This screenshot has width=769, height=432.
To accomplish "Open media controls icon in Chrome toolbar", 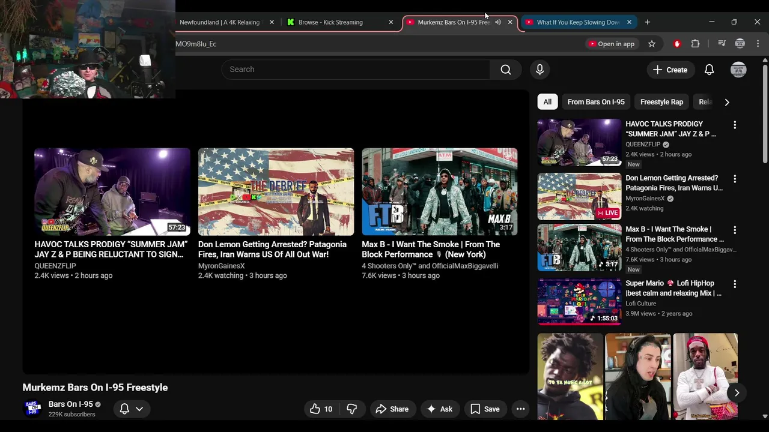I will tap(722, 44).
